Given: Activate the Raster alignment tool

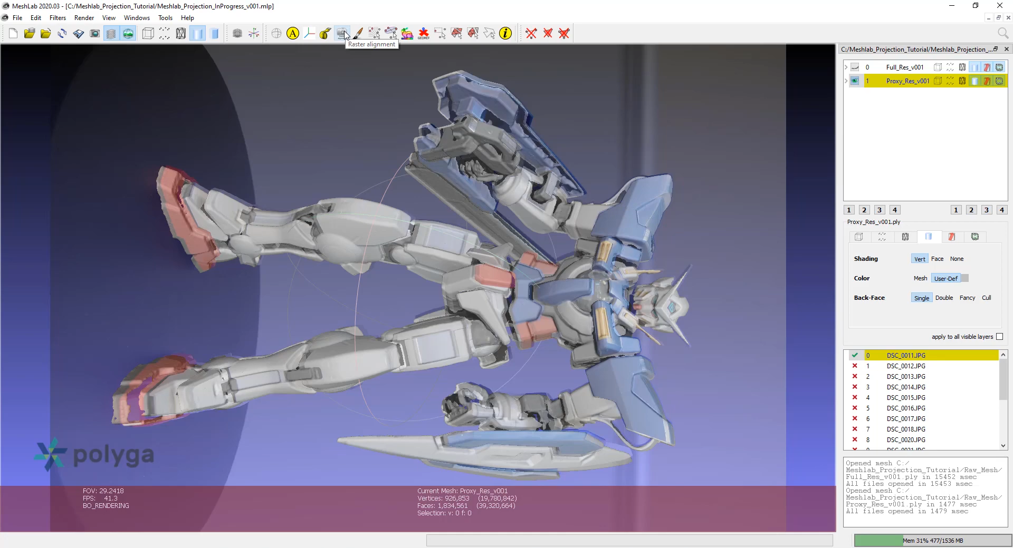Looking at the screenshot, I should coord(342,34).
